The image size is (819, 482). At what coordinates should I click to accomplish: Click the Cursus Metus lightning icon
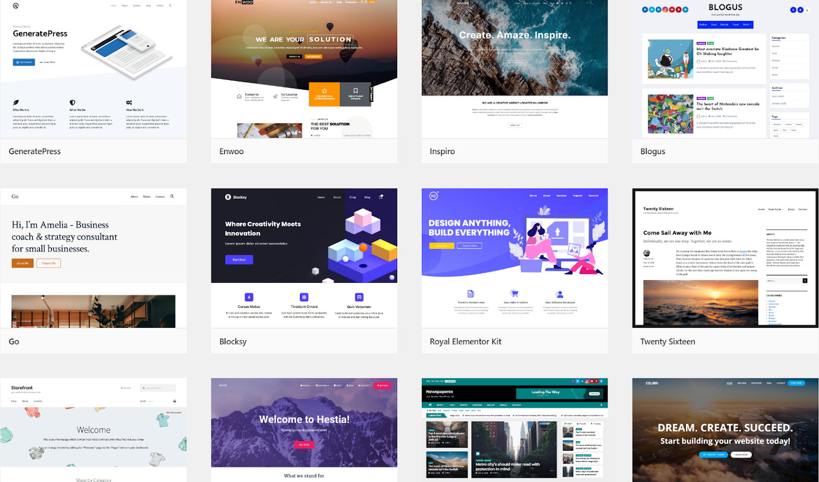(249, 297)
